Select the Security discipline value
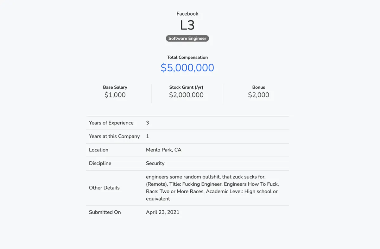This screenshot has height=249, width=380. [x=155, y=163]
